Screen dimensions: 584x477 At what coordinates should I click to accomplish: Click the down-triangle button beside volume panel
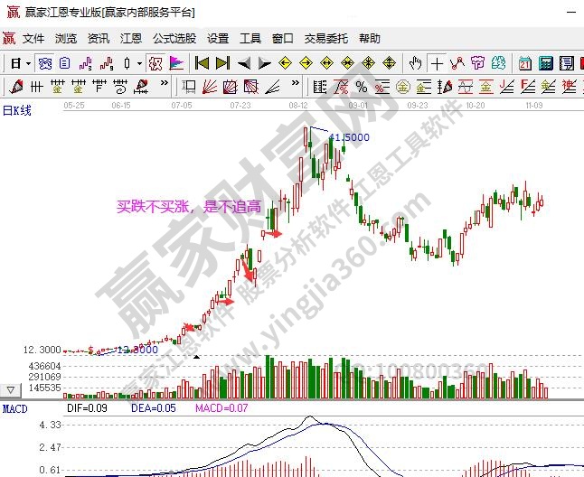[11, 389]
